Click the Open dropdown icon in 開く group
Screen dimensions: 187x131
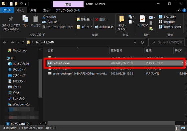coord(152,17)
